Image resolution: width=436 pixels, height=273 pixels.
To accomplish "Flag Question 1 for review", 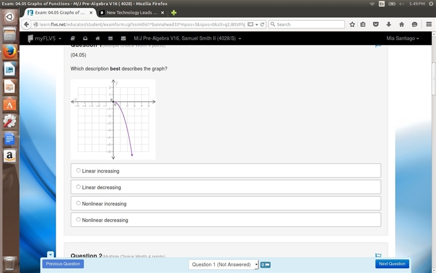I will click(x=378, y=46).
